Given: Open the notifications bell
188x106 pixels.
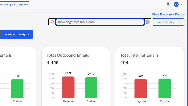Looking at the screenshot, I should [x=168, y=4].
